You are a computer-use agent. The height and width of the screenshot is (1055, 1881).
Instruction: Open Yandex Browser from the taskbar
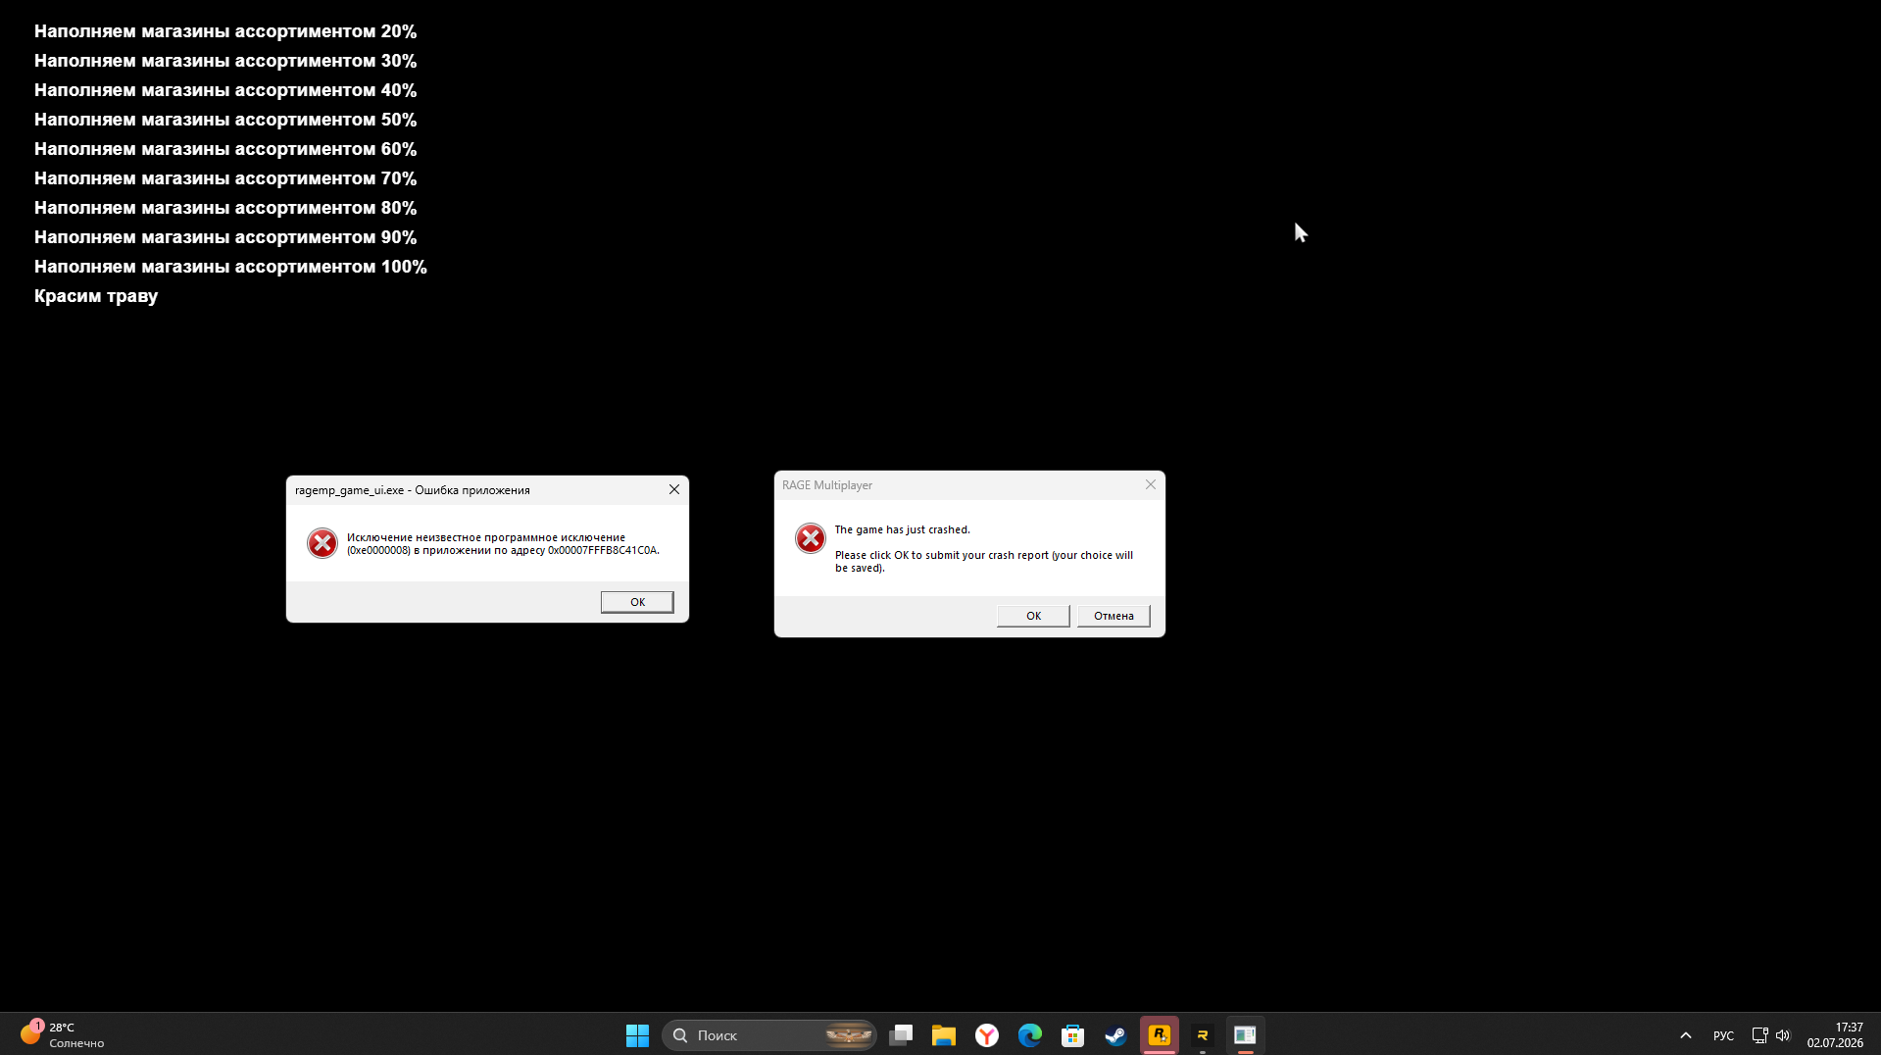coord(987,1035)
